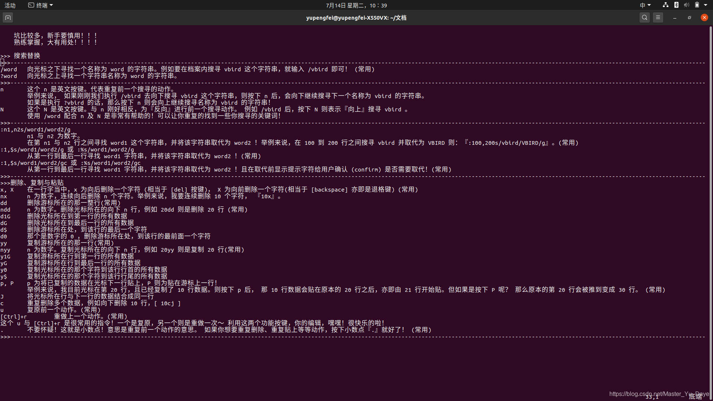The height and width of the screenshot is (401, 713).
Task: Click the '坑比较多，新手要慎用' line
Action: 56,36
